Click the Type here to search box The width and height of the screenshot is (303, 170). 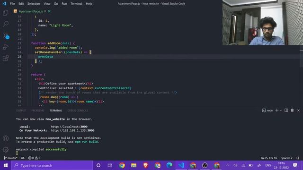click(x=52, y=165)
